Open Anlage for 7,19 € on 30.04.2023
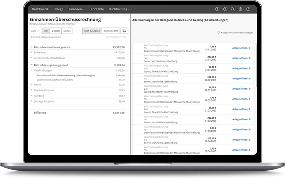The height and width of the screenshot is (180, 285). point(241,150)
